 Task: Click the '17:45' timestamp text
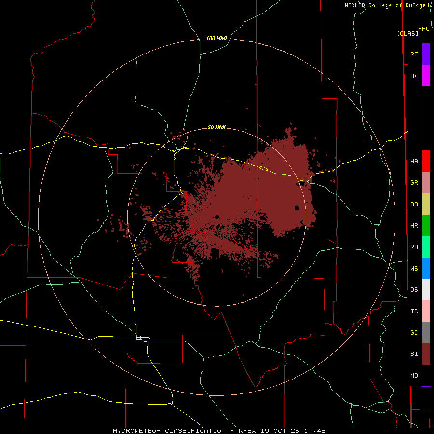point(316,431)
